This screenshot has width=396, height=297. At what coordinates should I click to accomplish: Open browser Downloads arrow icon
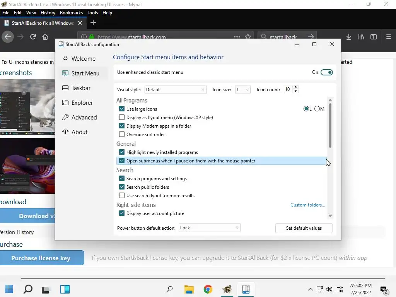pos(349,37)
